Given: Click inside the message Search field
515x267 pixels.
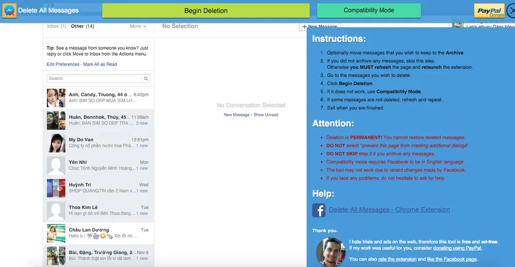Looking at the screenshot, I should click(94, 79).
